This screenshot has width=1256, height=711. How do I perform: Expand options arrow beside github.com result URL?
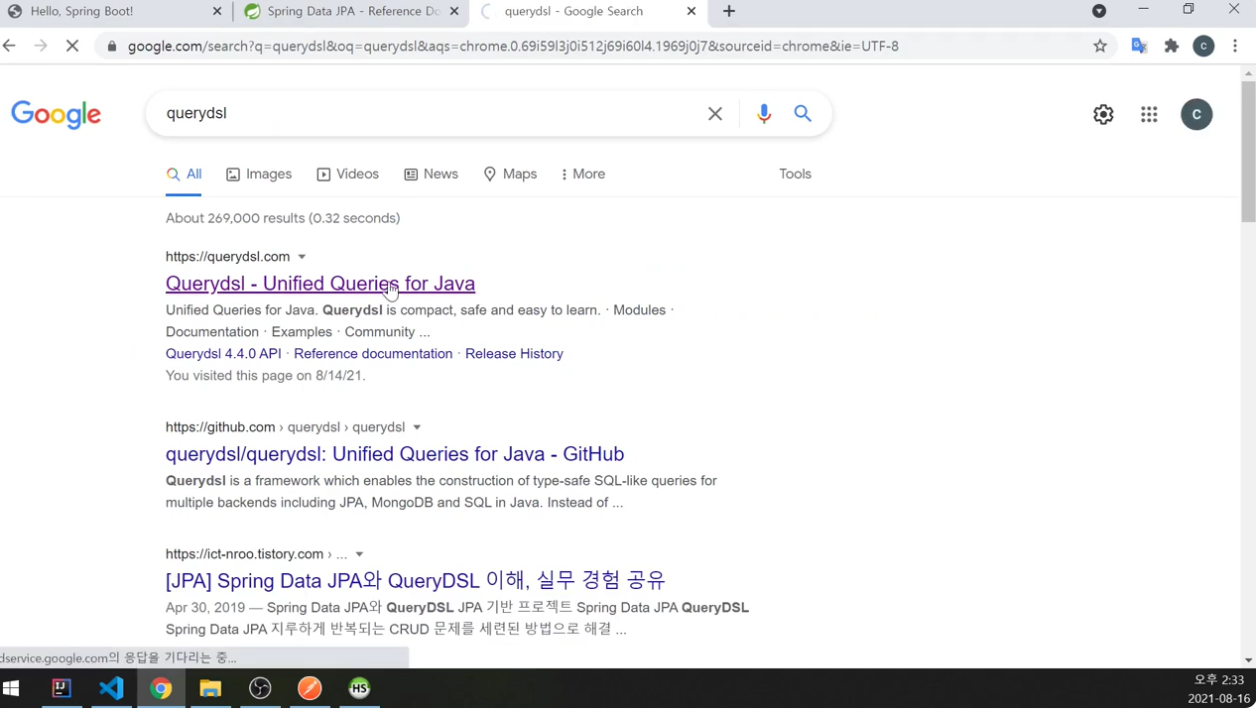[x=417, y=427]
